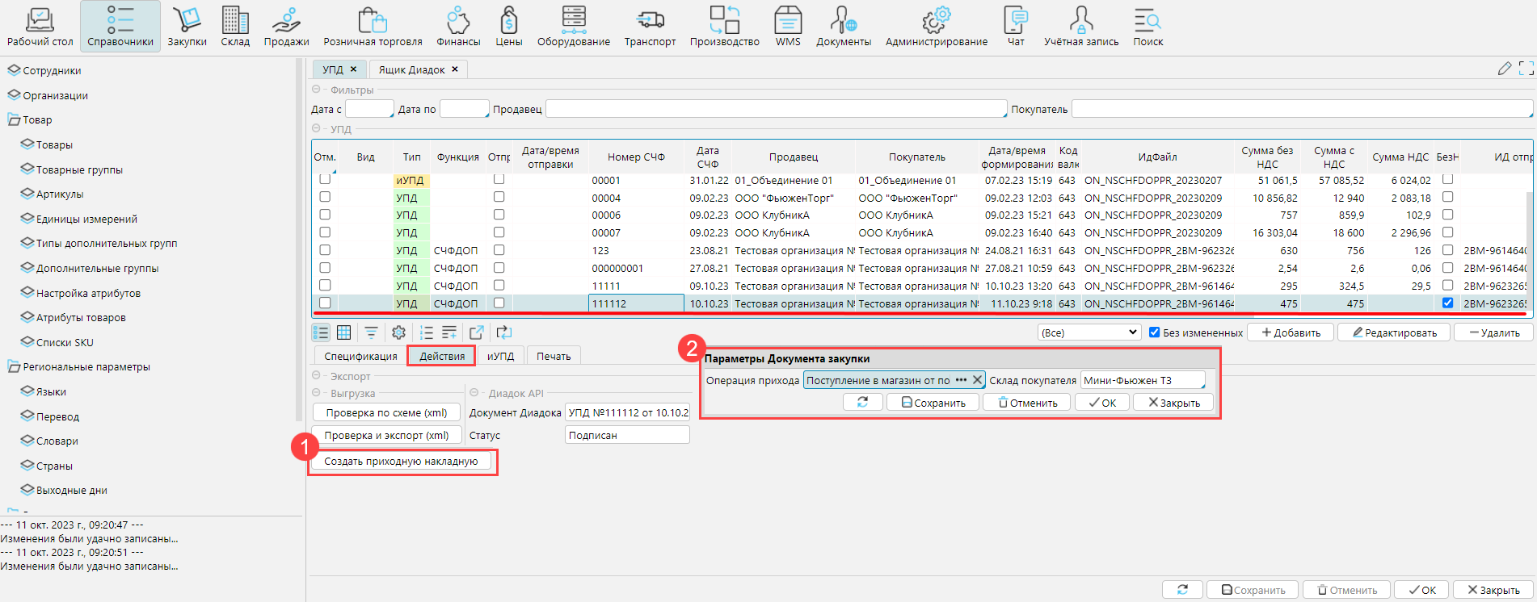Click the filter funnel icon below the grid

371,332
